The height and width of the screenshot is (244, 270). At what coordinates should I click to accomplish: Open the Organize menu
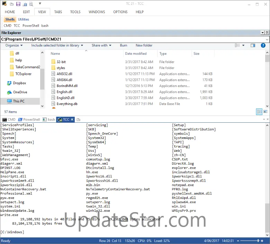[14, 45]
